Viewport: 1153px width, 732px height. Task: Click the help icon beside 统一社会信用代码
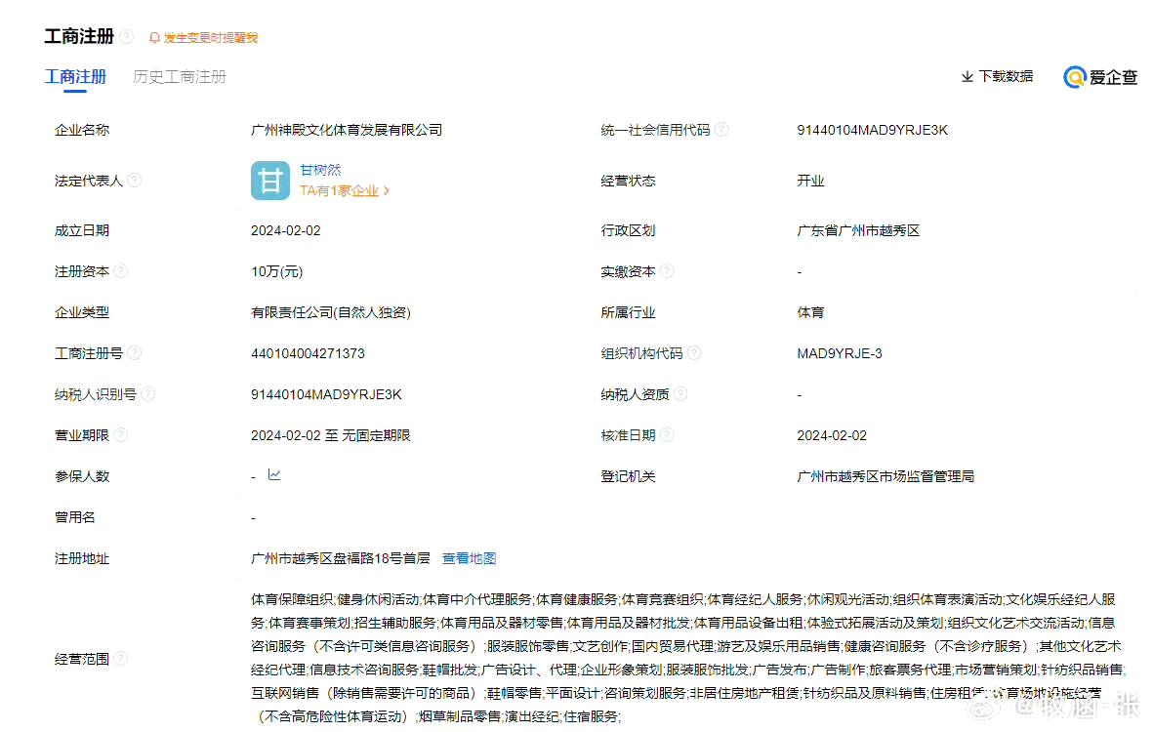click(x=721, y=127)
